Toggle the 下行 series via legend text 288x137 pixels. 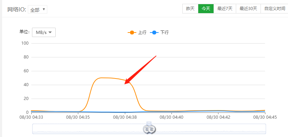165,33
